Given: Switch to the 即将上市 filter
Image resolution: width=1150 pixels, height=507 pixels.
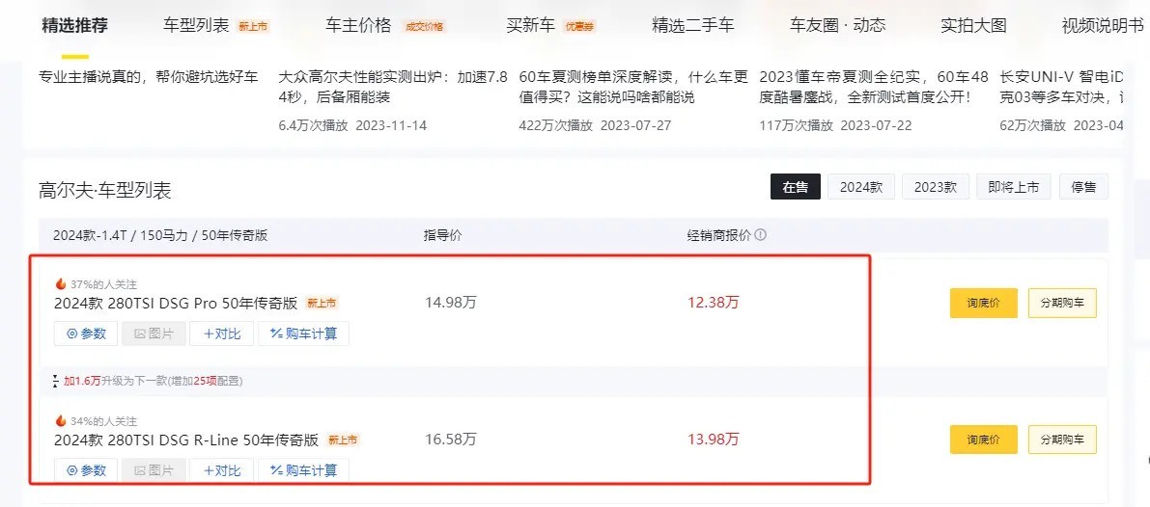Looking at the screenshot, I should pos(1013,188).
